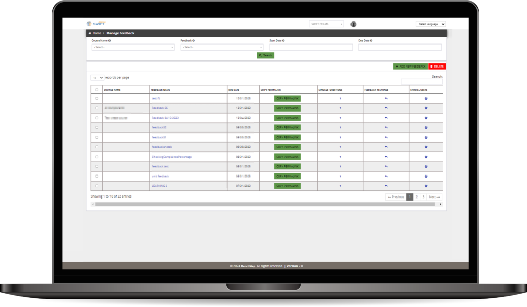Open manage questions for CheckingCompliancePercentage

340,157
